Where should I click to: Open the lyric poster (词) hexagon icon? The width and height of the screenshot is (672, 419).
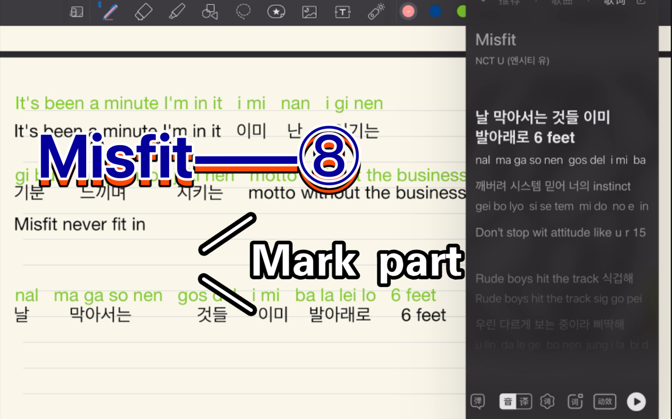click(547, 402)
